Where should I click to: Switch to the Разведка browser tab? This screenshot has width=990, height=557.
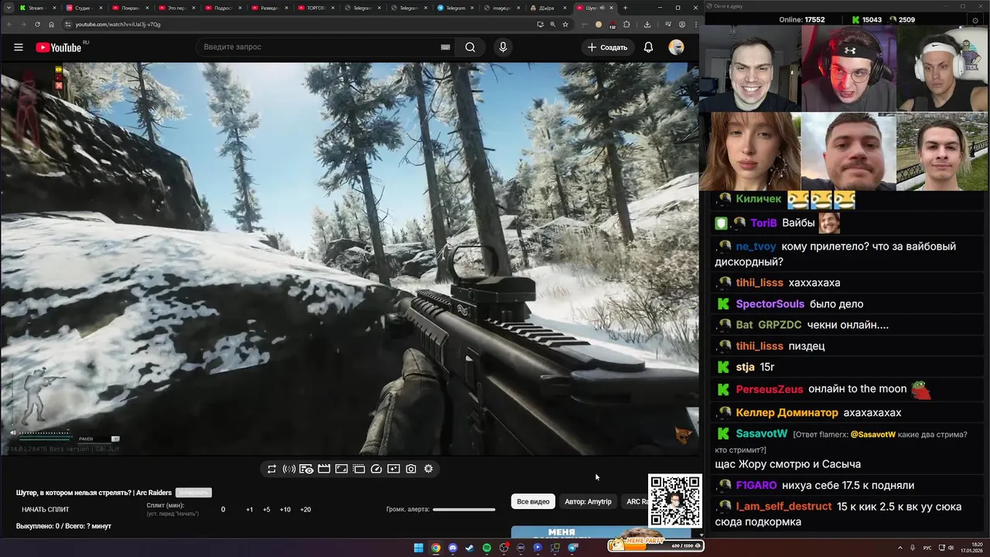tap(269, 8)
